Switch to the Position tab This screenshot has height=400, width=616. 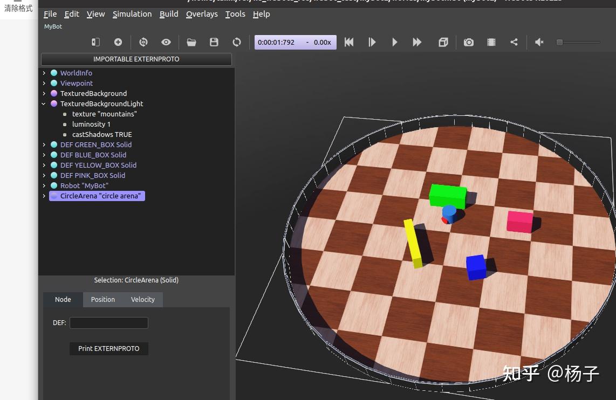pos(102,300)
